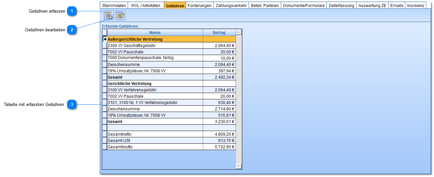Switch to the Zahlungsverkehr tab
The image size is (434, 177).
[x=231, y=5]
